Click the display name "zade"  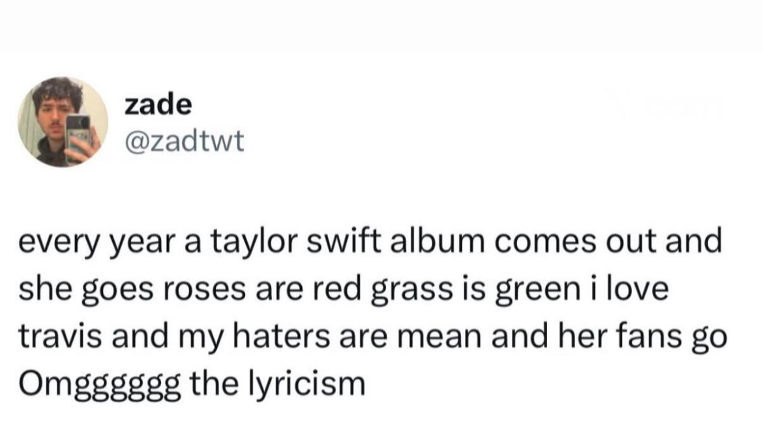(x=157, y=104)
